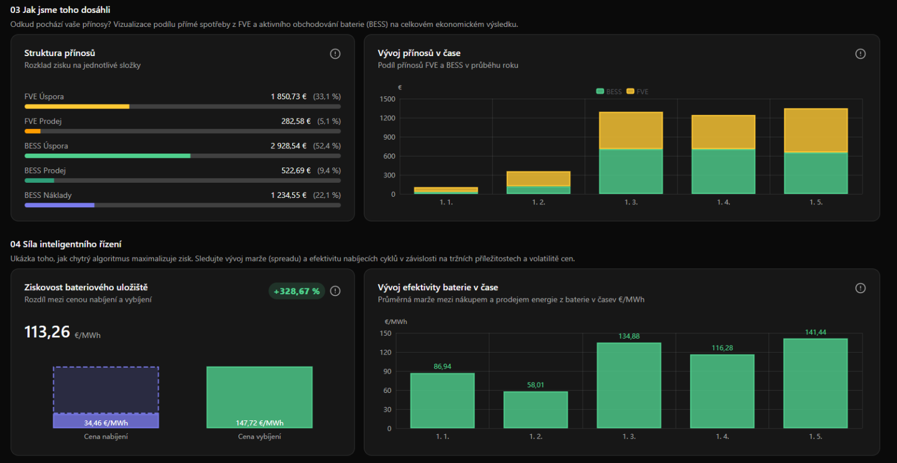Image resolution: width=897 pixels, height=463 pixels.
Task: Click the yellow FVE segment of the 1. 3. stacked bar
Action: 631,131
